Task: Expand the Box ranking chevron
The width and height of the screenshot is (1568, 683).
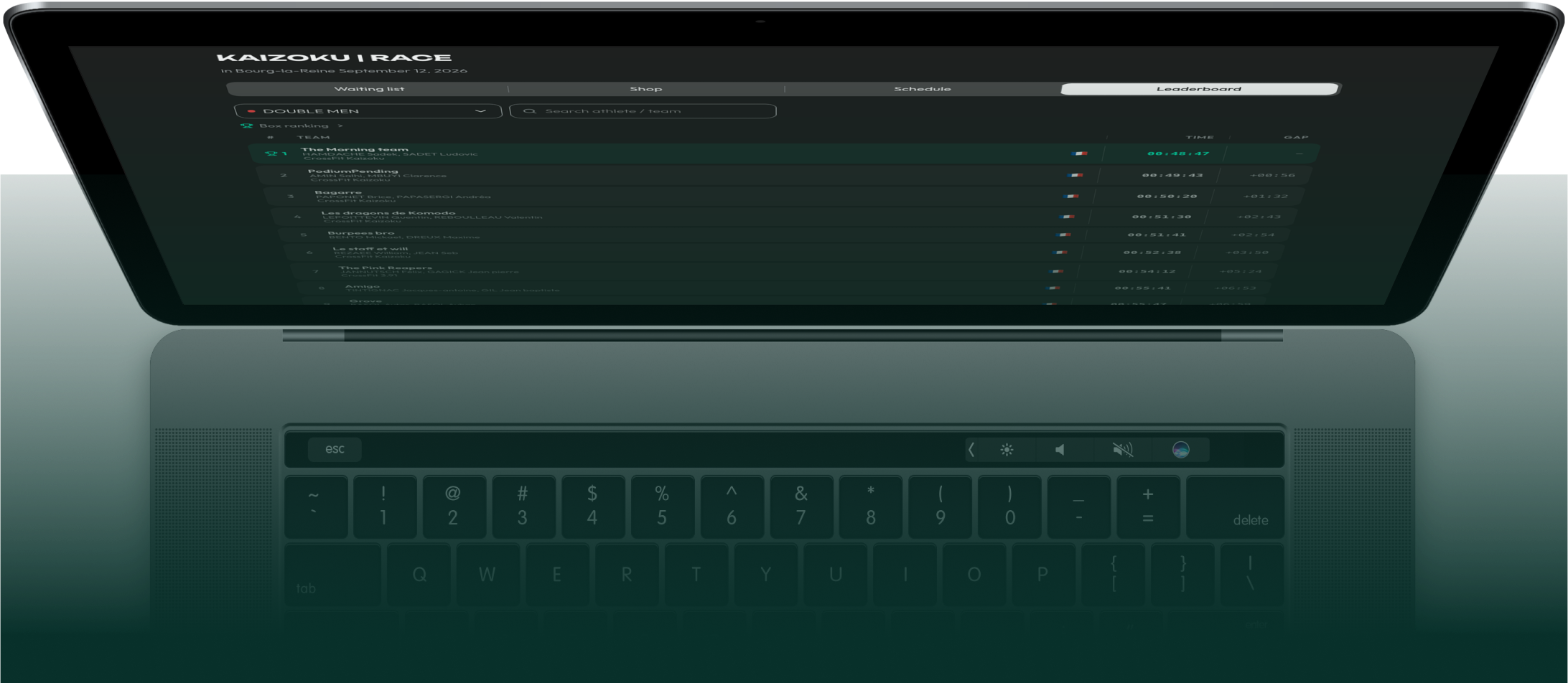Action: pyautogui.click(x=340, y=126)
